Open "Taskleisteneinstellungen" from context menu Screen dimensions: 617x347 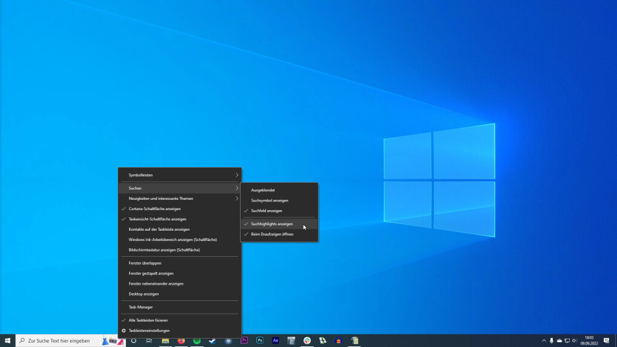click(149, 331)
